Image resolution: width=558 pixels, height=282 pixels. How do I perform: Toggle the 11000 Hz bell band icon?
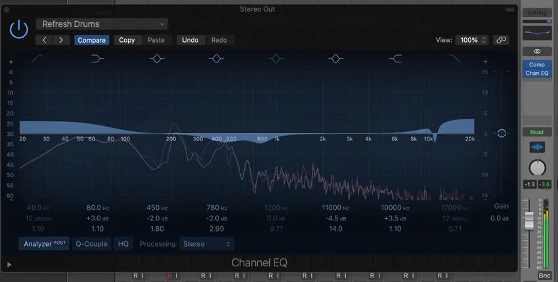tap(335, 58)
